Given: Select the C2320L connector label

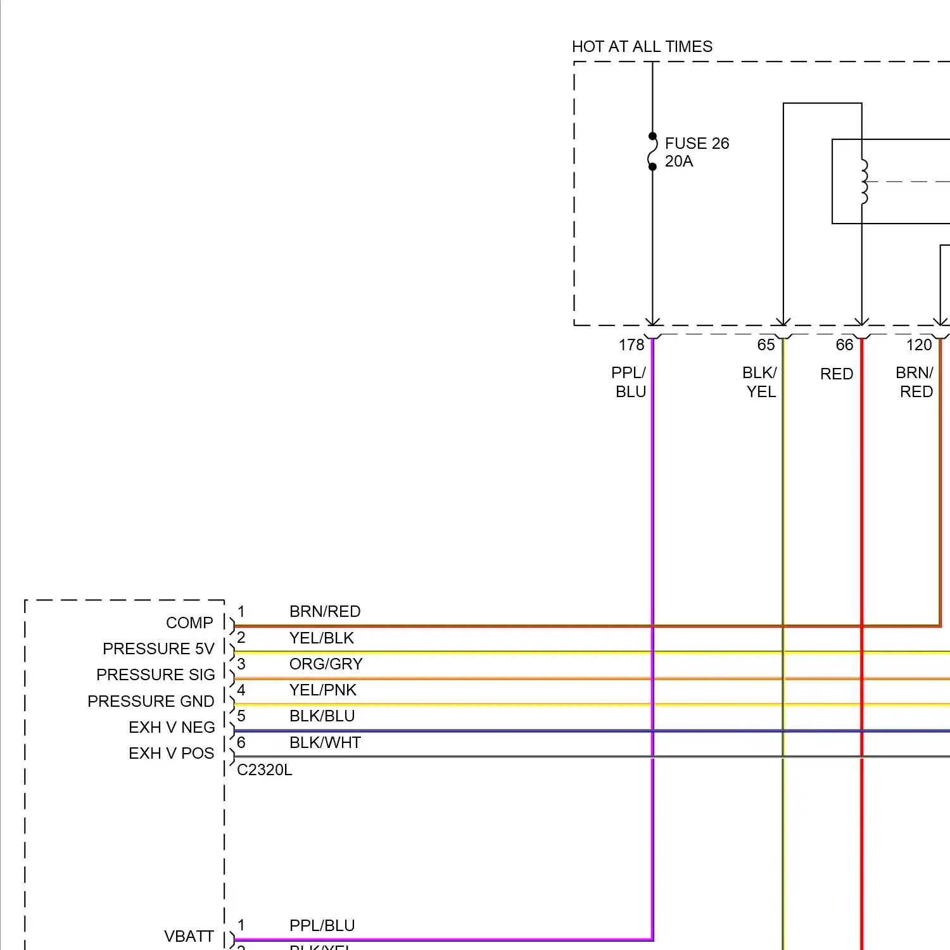Looking at the screenshot, I should [264, 770].
